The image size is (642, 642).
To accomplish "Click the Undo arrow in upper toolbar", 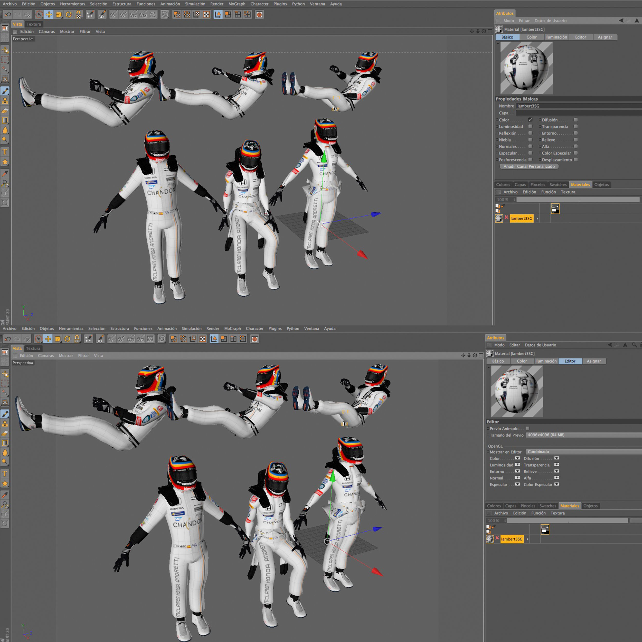I will pos(8,15).
